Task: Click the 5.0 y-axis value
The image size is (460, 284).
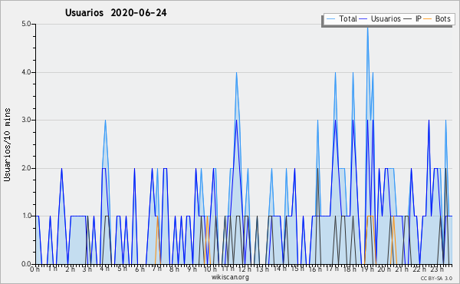Action: point(26,24)
